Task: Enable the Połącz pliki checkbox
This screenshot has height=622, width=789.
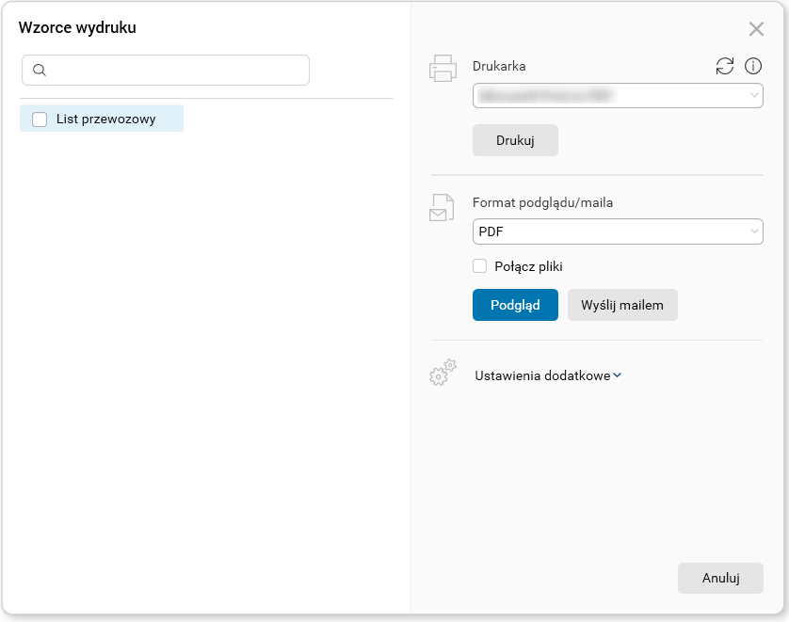Action: pos(480,266)
